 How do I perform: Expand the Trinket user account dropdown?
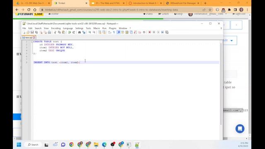[226, 14]
